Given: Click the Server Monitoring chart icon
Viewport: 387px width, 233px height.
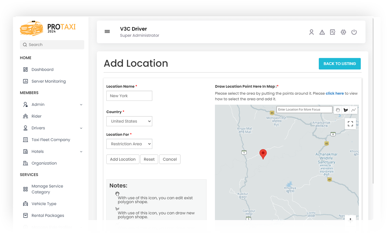Looking at the screenshot, I should point(26,81).
